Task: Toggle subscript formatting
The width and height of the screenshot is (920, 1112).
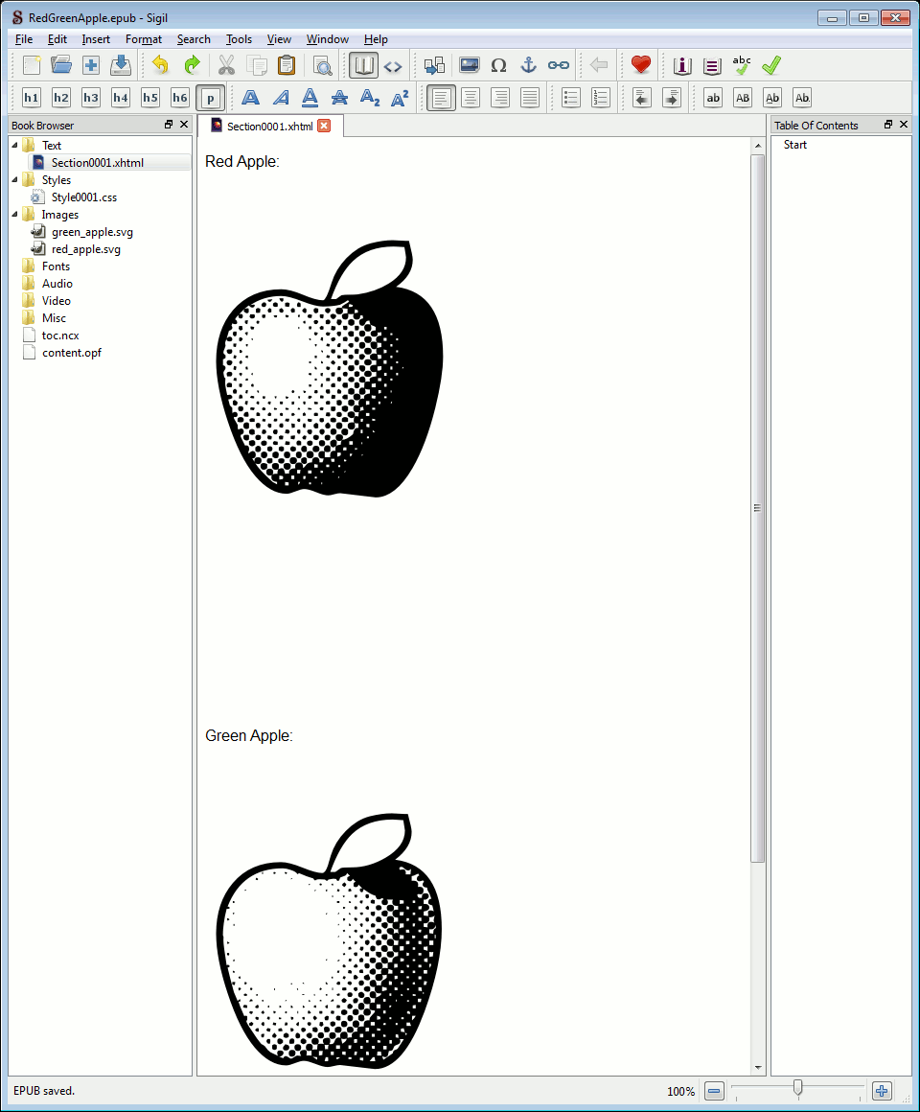Action: tap(369, 98)
